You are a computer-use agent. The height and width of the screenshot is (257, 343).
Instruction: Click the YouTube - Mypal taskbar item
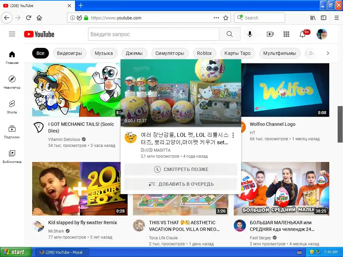[62, 252]
